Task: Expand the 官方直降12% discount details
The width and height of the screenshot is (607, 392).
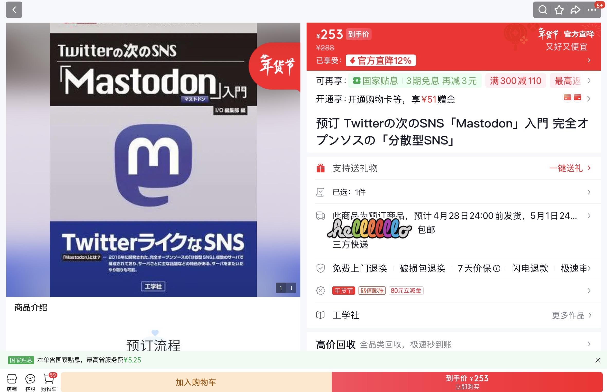Action: [x=381, y=61]
